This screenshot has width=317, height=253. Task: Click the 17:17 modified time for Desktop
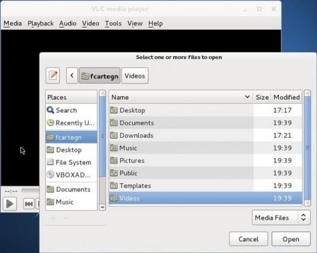[282, 110]
